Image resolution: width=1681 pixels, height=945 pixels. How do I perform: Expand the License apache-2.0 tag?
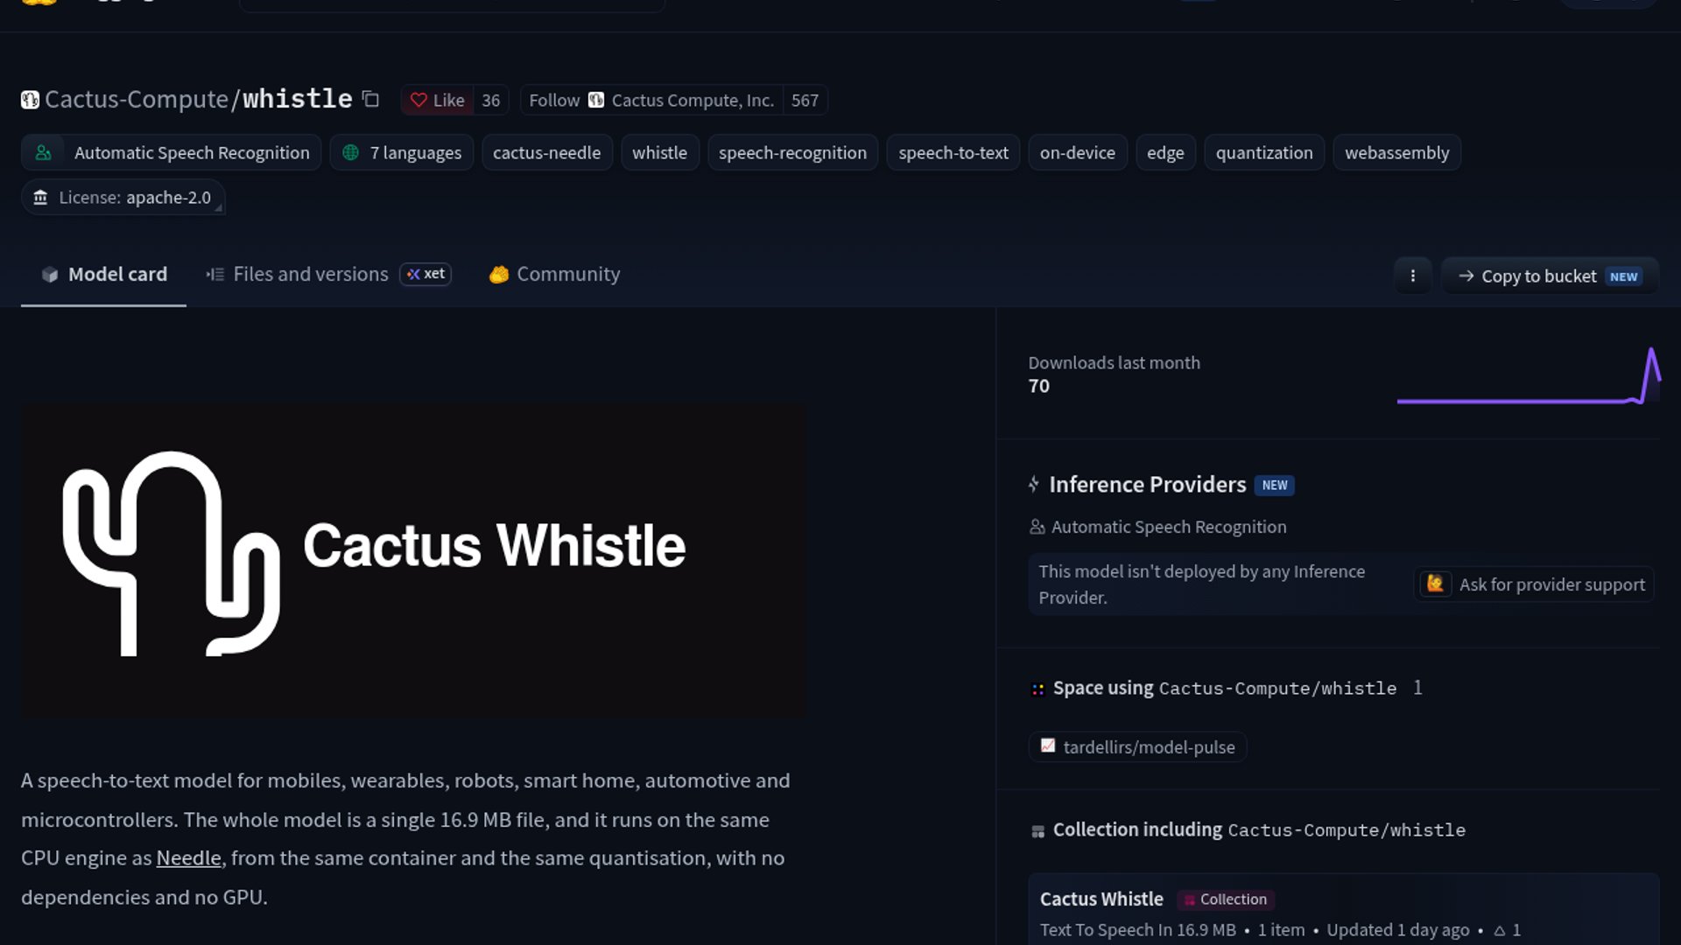coord(123,197)
